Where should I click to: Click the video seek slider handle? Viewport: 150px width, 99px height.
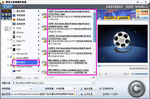99,66
